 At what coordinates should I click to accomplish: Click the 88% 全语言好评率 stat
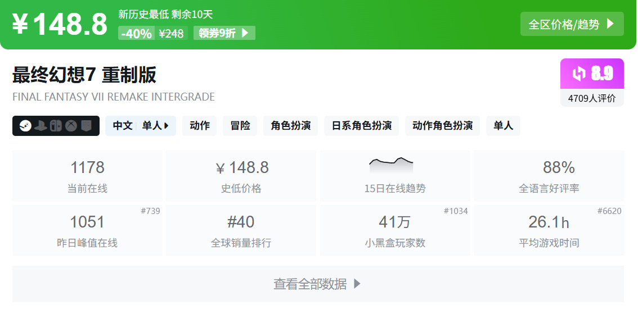click(549, 175)
